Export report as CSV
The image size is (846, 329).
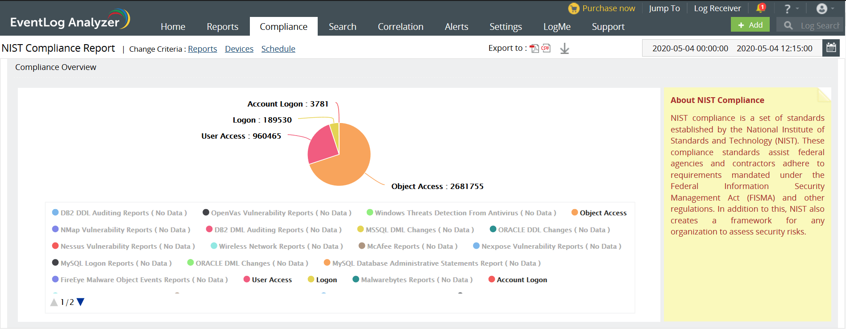click(546, 48)
